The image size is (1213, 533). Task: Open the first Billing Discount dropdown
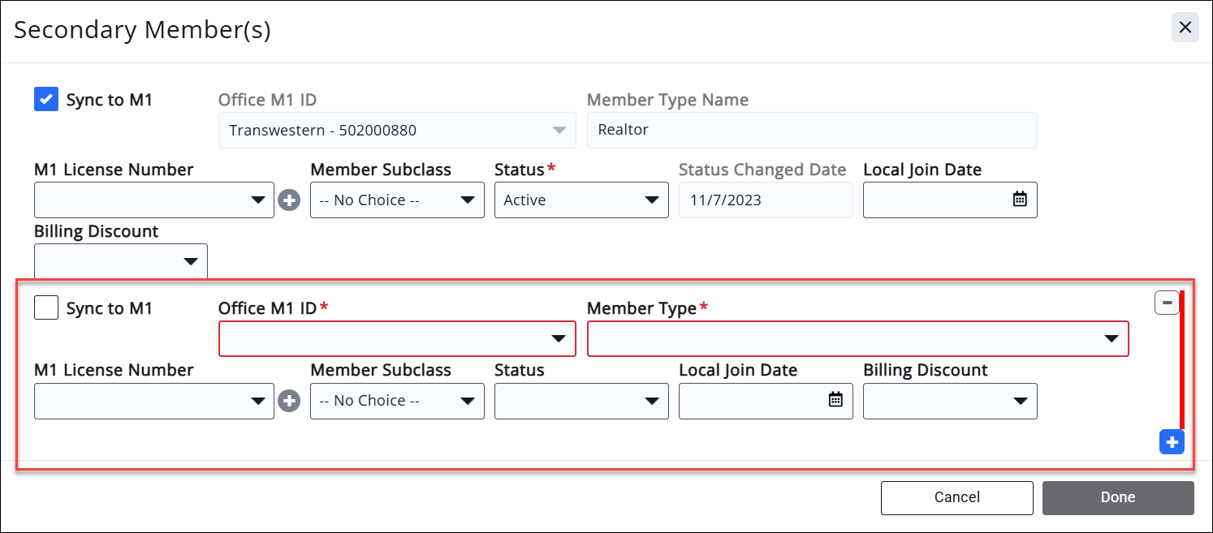click(x=121, y=261)
